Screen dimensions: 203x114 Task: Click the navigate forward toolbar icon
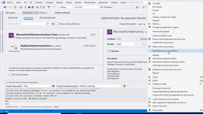pos(10,7)
